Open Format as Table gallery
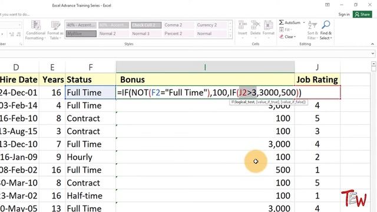Screen dimensions: 377x212 click(55, 30)
